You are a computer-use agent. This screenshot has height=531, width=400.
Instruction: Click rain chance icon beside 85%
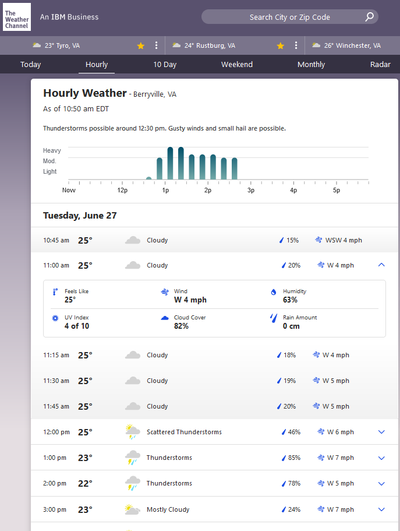tap(284, 458)
